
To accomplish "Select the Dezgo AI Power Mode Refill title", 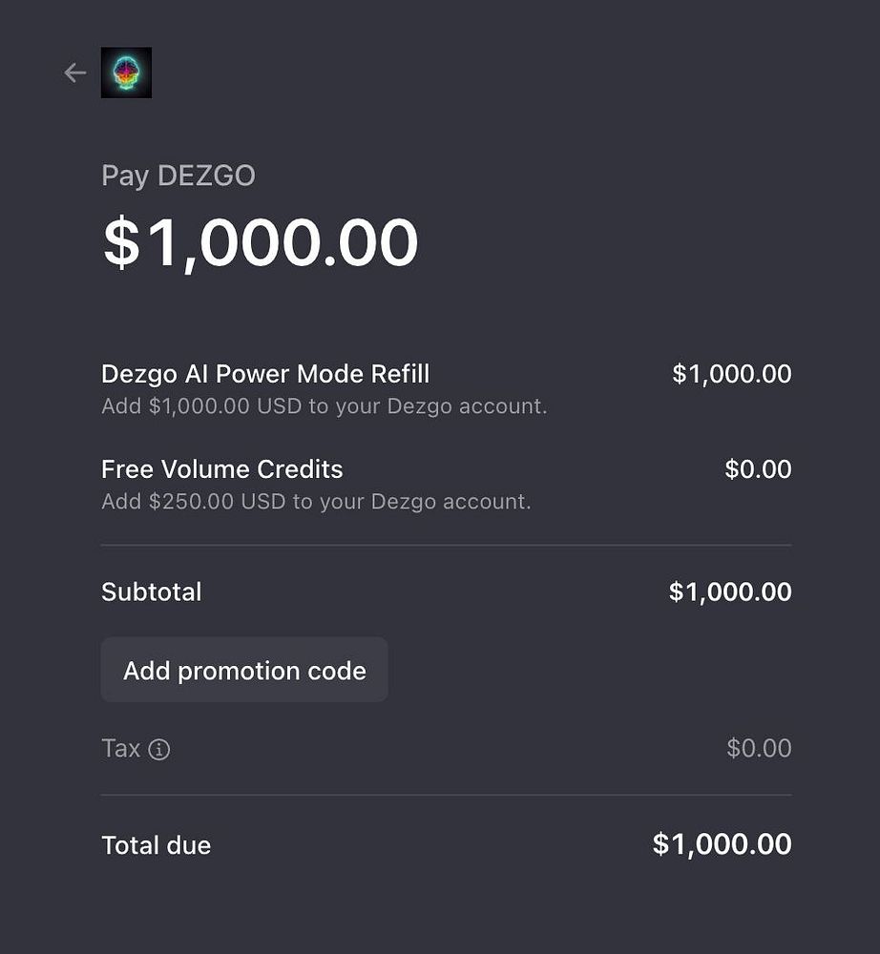I will [x=265, y=374].
